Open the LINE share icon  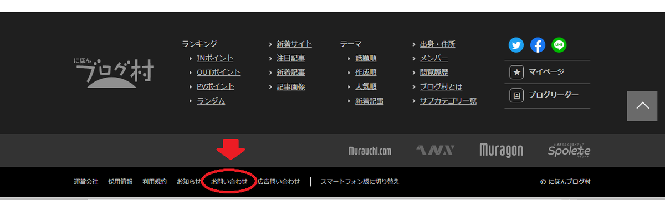559,45
